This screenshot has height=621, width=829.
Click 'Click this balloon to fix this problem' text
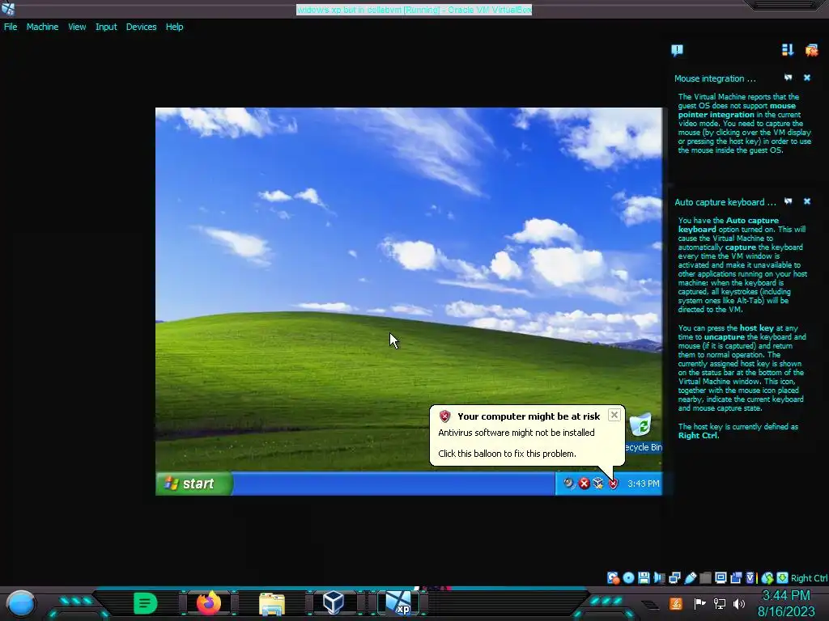click(507, 454)
